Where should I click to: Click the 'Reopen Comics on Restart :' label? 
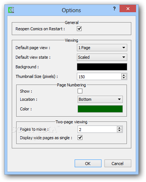tap(40, 29)
